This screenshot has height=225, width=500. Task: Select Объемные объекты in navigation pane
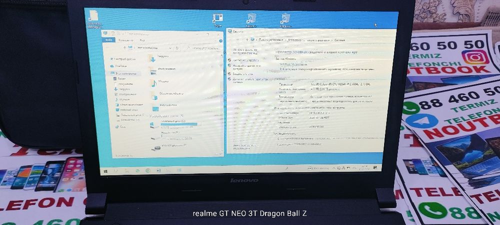pyautogui.click(x=129, y=104)
